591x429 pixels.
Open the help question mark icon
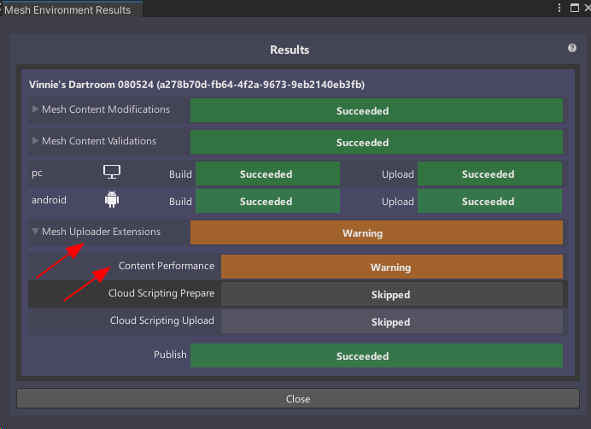pyautogui.click(x=571, y=48)
